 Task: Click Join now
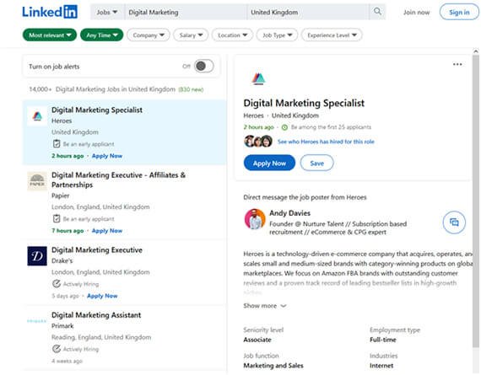point(416,13)
